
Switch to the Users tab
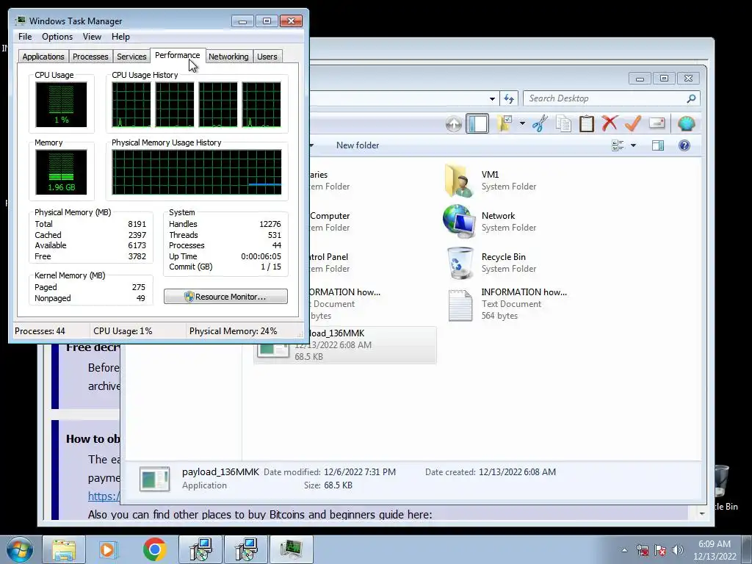[267, 57]
